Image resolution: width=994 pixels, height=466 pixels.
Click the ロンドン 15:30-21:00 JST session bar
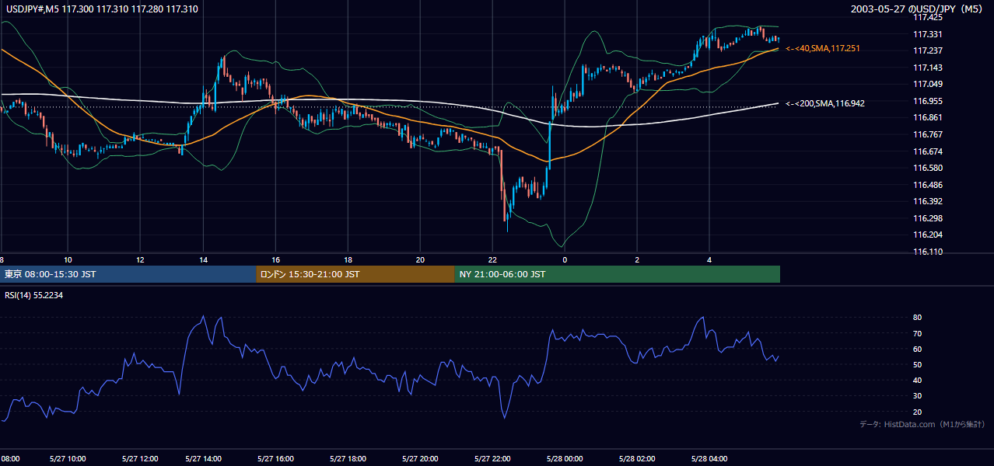[x=355, y=274]
